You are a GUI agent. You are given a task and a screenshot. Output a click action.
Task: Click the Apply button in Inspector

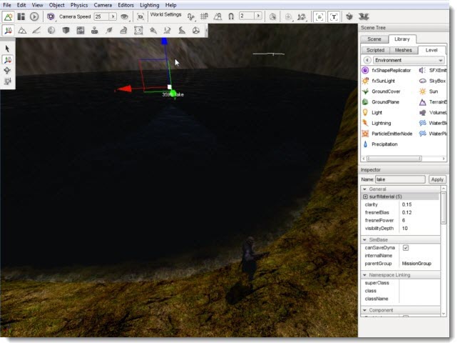coord(437,179)
